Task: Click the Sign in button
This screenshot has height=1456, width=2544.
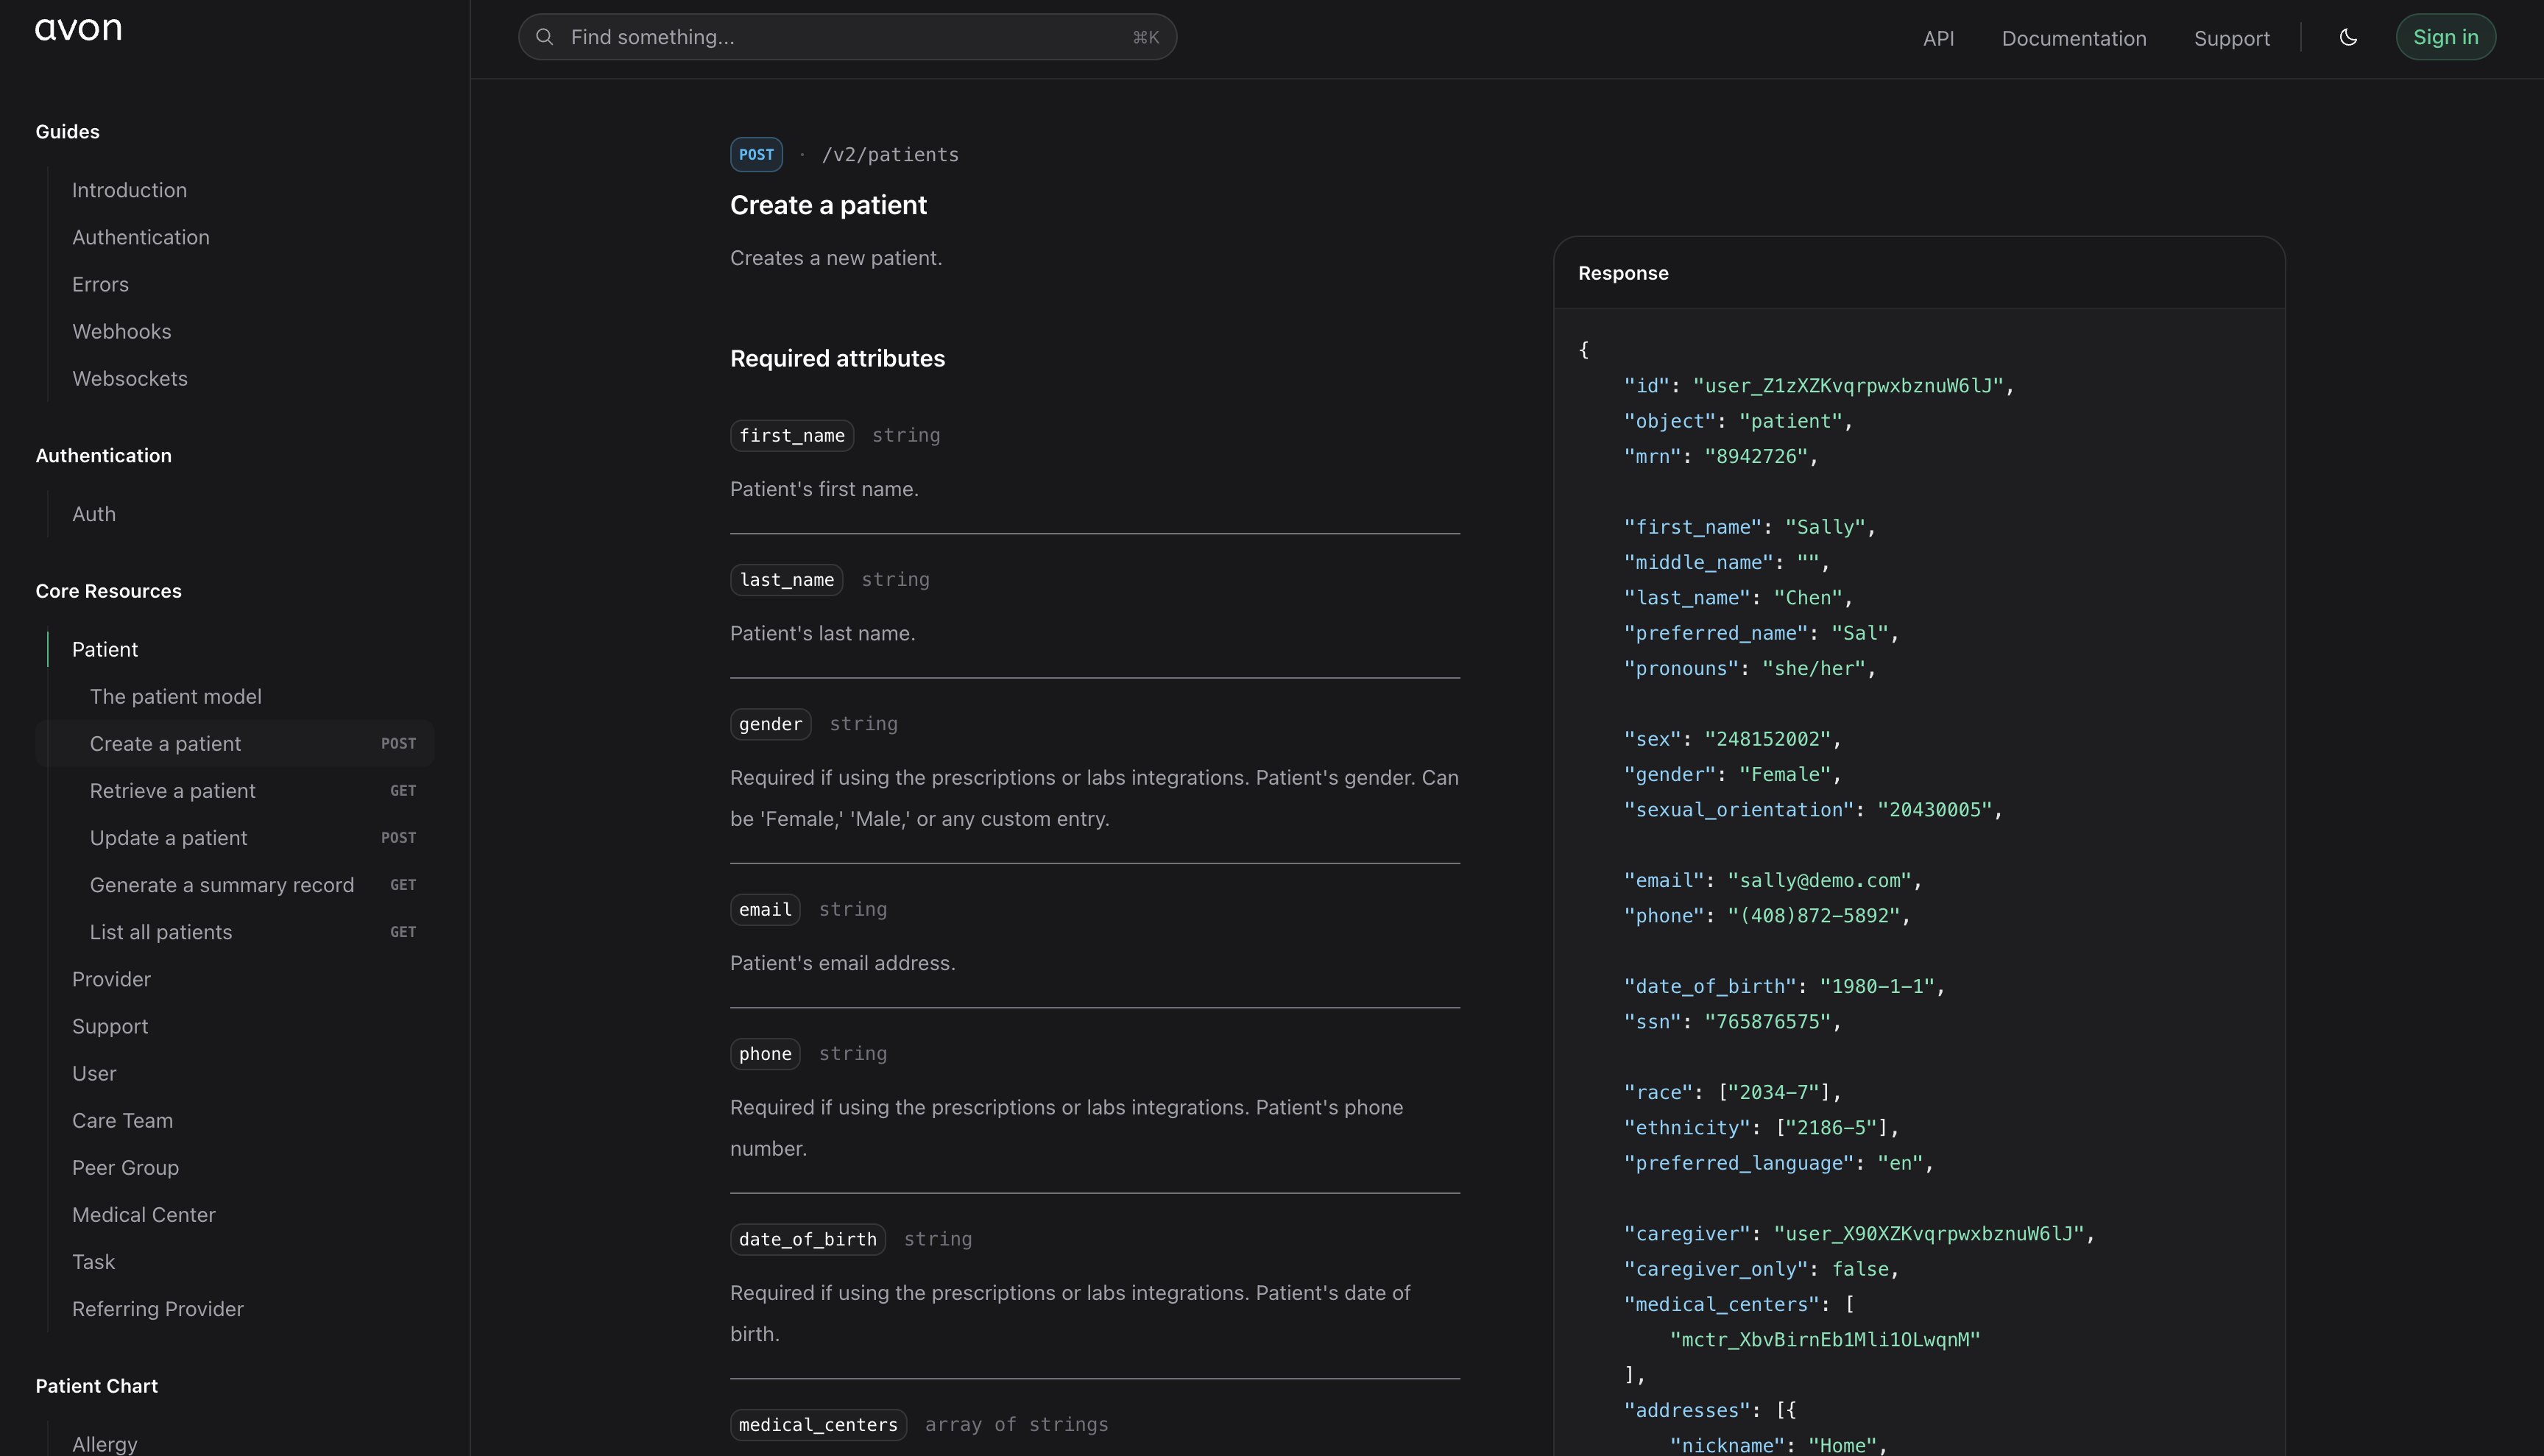Action: tap(2445, 37)
